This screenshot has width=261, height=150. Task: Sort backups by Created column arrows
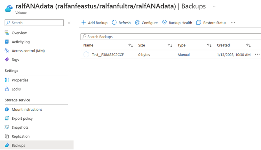(x=249, y=45)
